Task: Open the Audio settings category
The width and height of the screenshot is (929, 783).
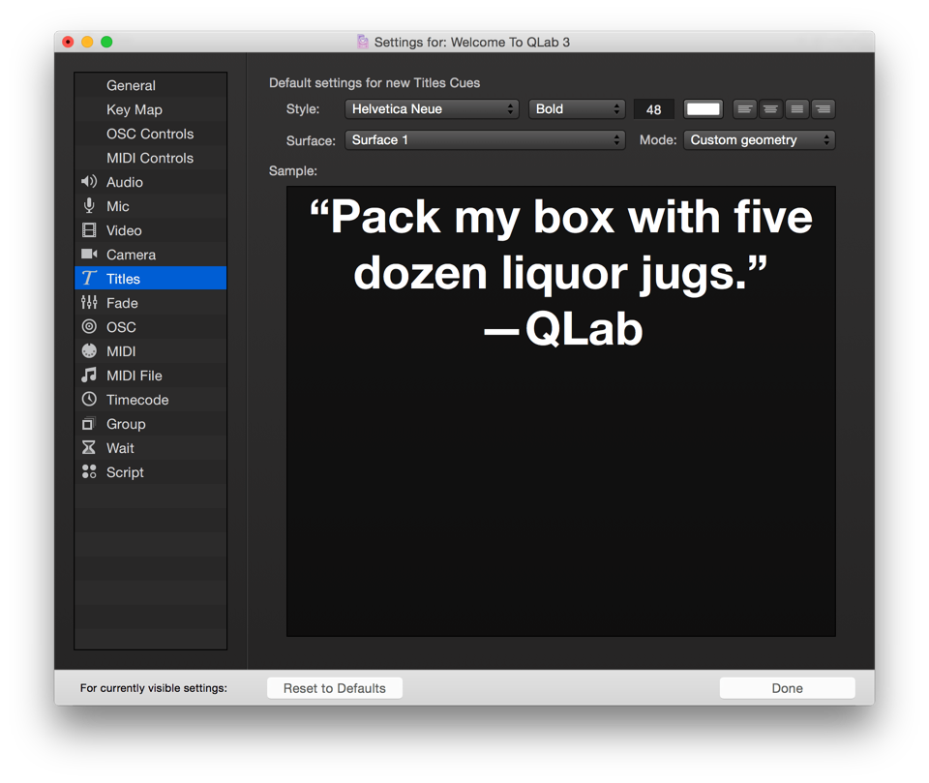Action: [x=124, y=182]
